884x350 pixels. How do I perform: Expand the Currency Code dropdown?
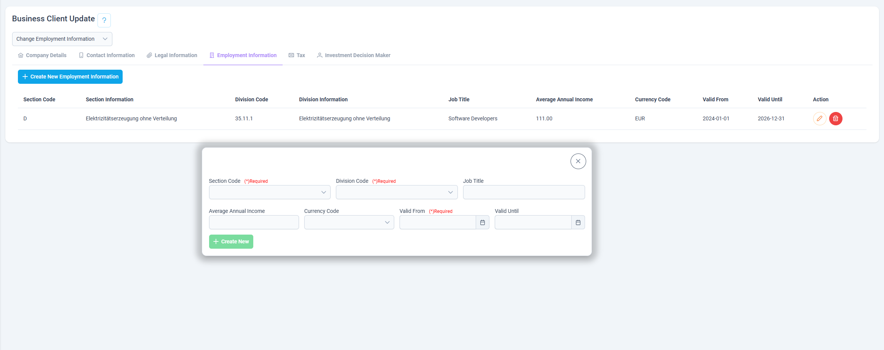(x=349, y=222)
